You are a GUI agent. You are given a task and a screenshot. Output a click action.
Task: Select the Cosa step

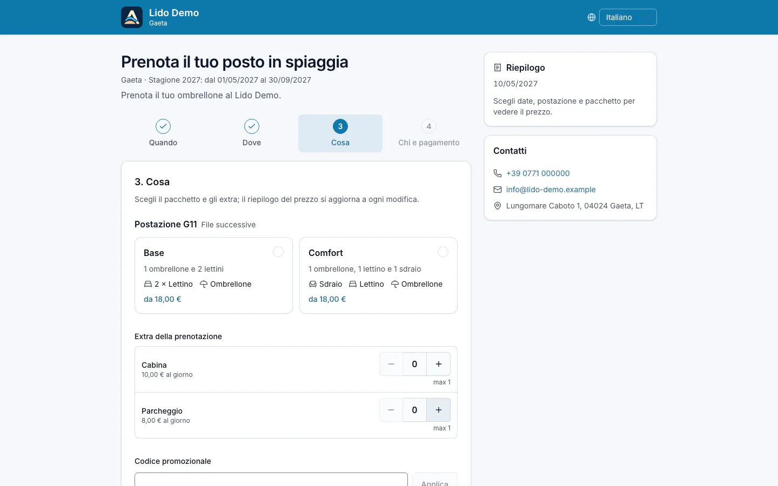(340, 133)
